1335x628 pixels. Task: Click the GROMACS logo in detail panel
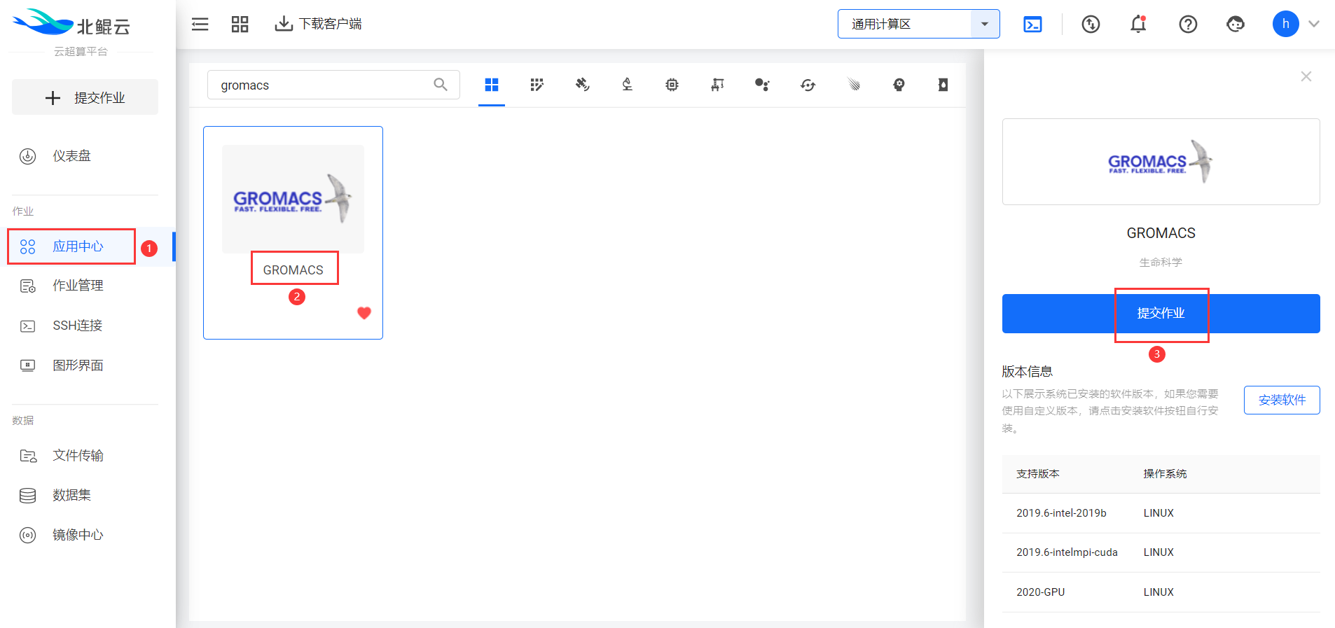tap(1161, 162)
